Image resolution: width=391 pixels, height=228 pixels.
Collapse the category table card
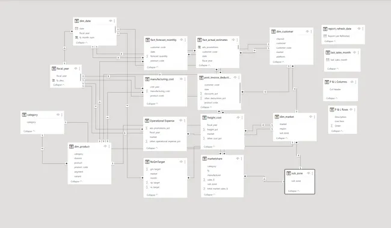(29, 131)
